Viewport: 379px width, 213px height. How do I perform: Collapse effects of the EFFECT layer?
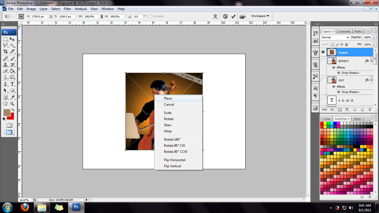point(372,61)
